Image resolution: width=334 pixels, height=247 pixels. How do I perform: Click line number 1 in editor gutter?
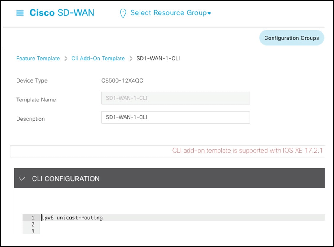click(x=33, y=218)
